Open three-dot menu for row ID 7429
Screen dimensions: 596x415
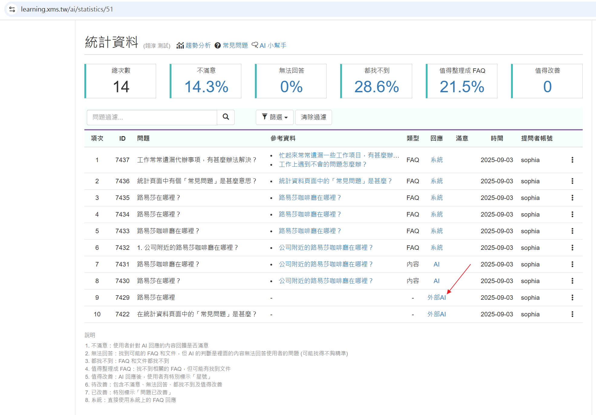(572, 297)
